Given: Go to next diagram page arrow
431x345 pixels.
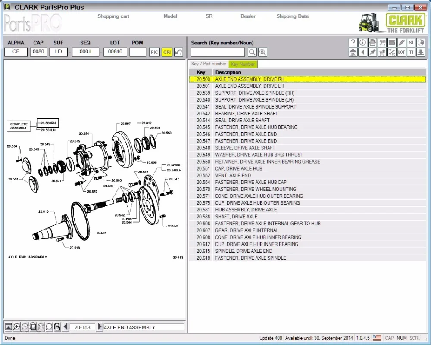Looking at the screenshot, I should [x=100, y=327].
